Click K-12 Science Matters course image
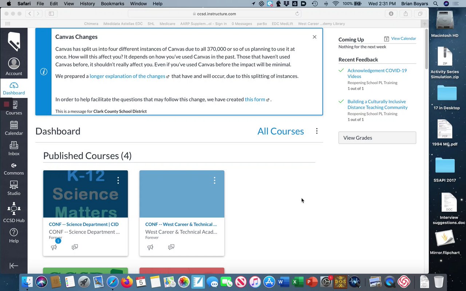Screen dimensions: 466x291 pos(86,194)
